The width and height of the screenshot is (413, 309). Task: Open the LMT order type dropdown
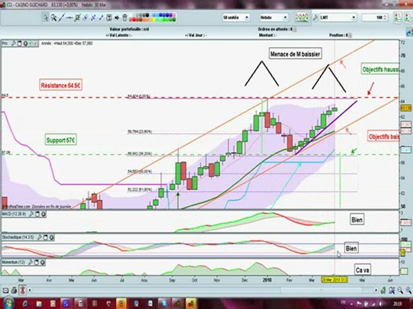[x=338, y=18]
